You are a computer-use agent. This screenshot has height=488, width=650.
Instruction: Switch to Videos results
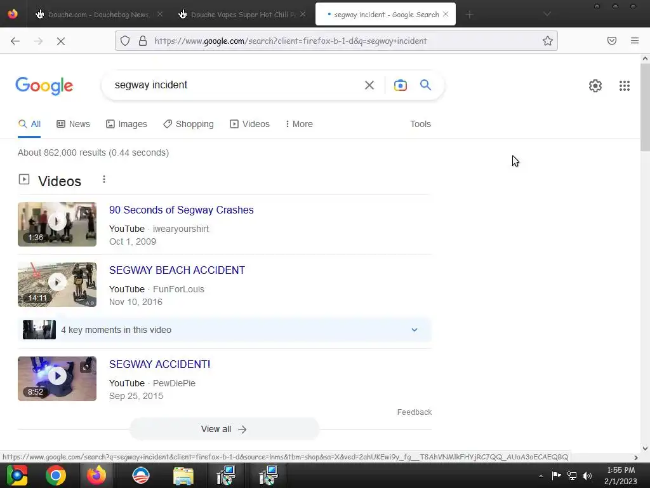coord(249,124)
